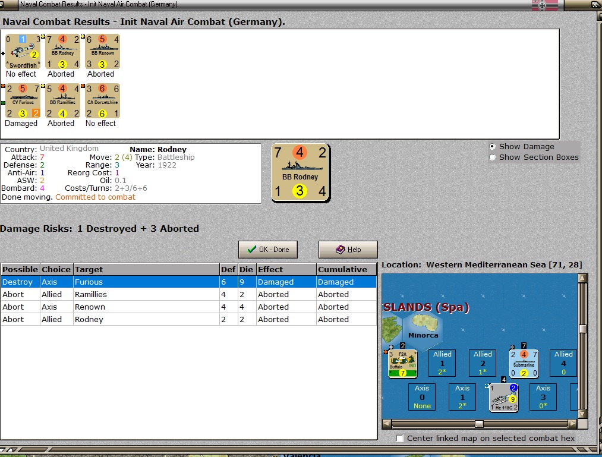Click the Axis 1 sea box
The image size is (602, 457).
[x=462, y=397]
